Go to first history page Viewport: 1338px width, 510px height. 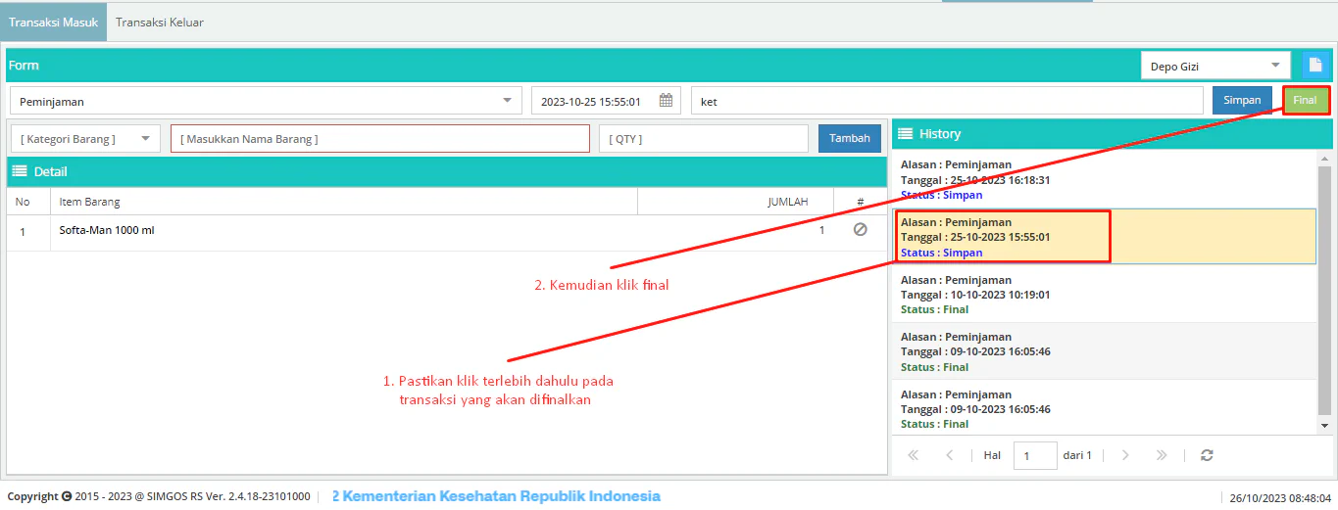tap(914, 455)
